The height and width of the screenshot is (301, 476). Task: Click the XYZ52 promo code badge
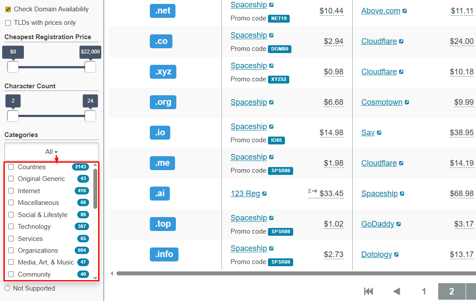279,79
